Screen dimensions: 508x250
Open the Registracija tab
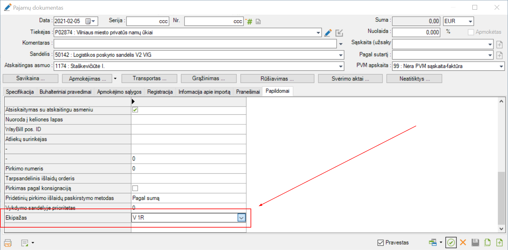160,92
